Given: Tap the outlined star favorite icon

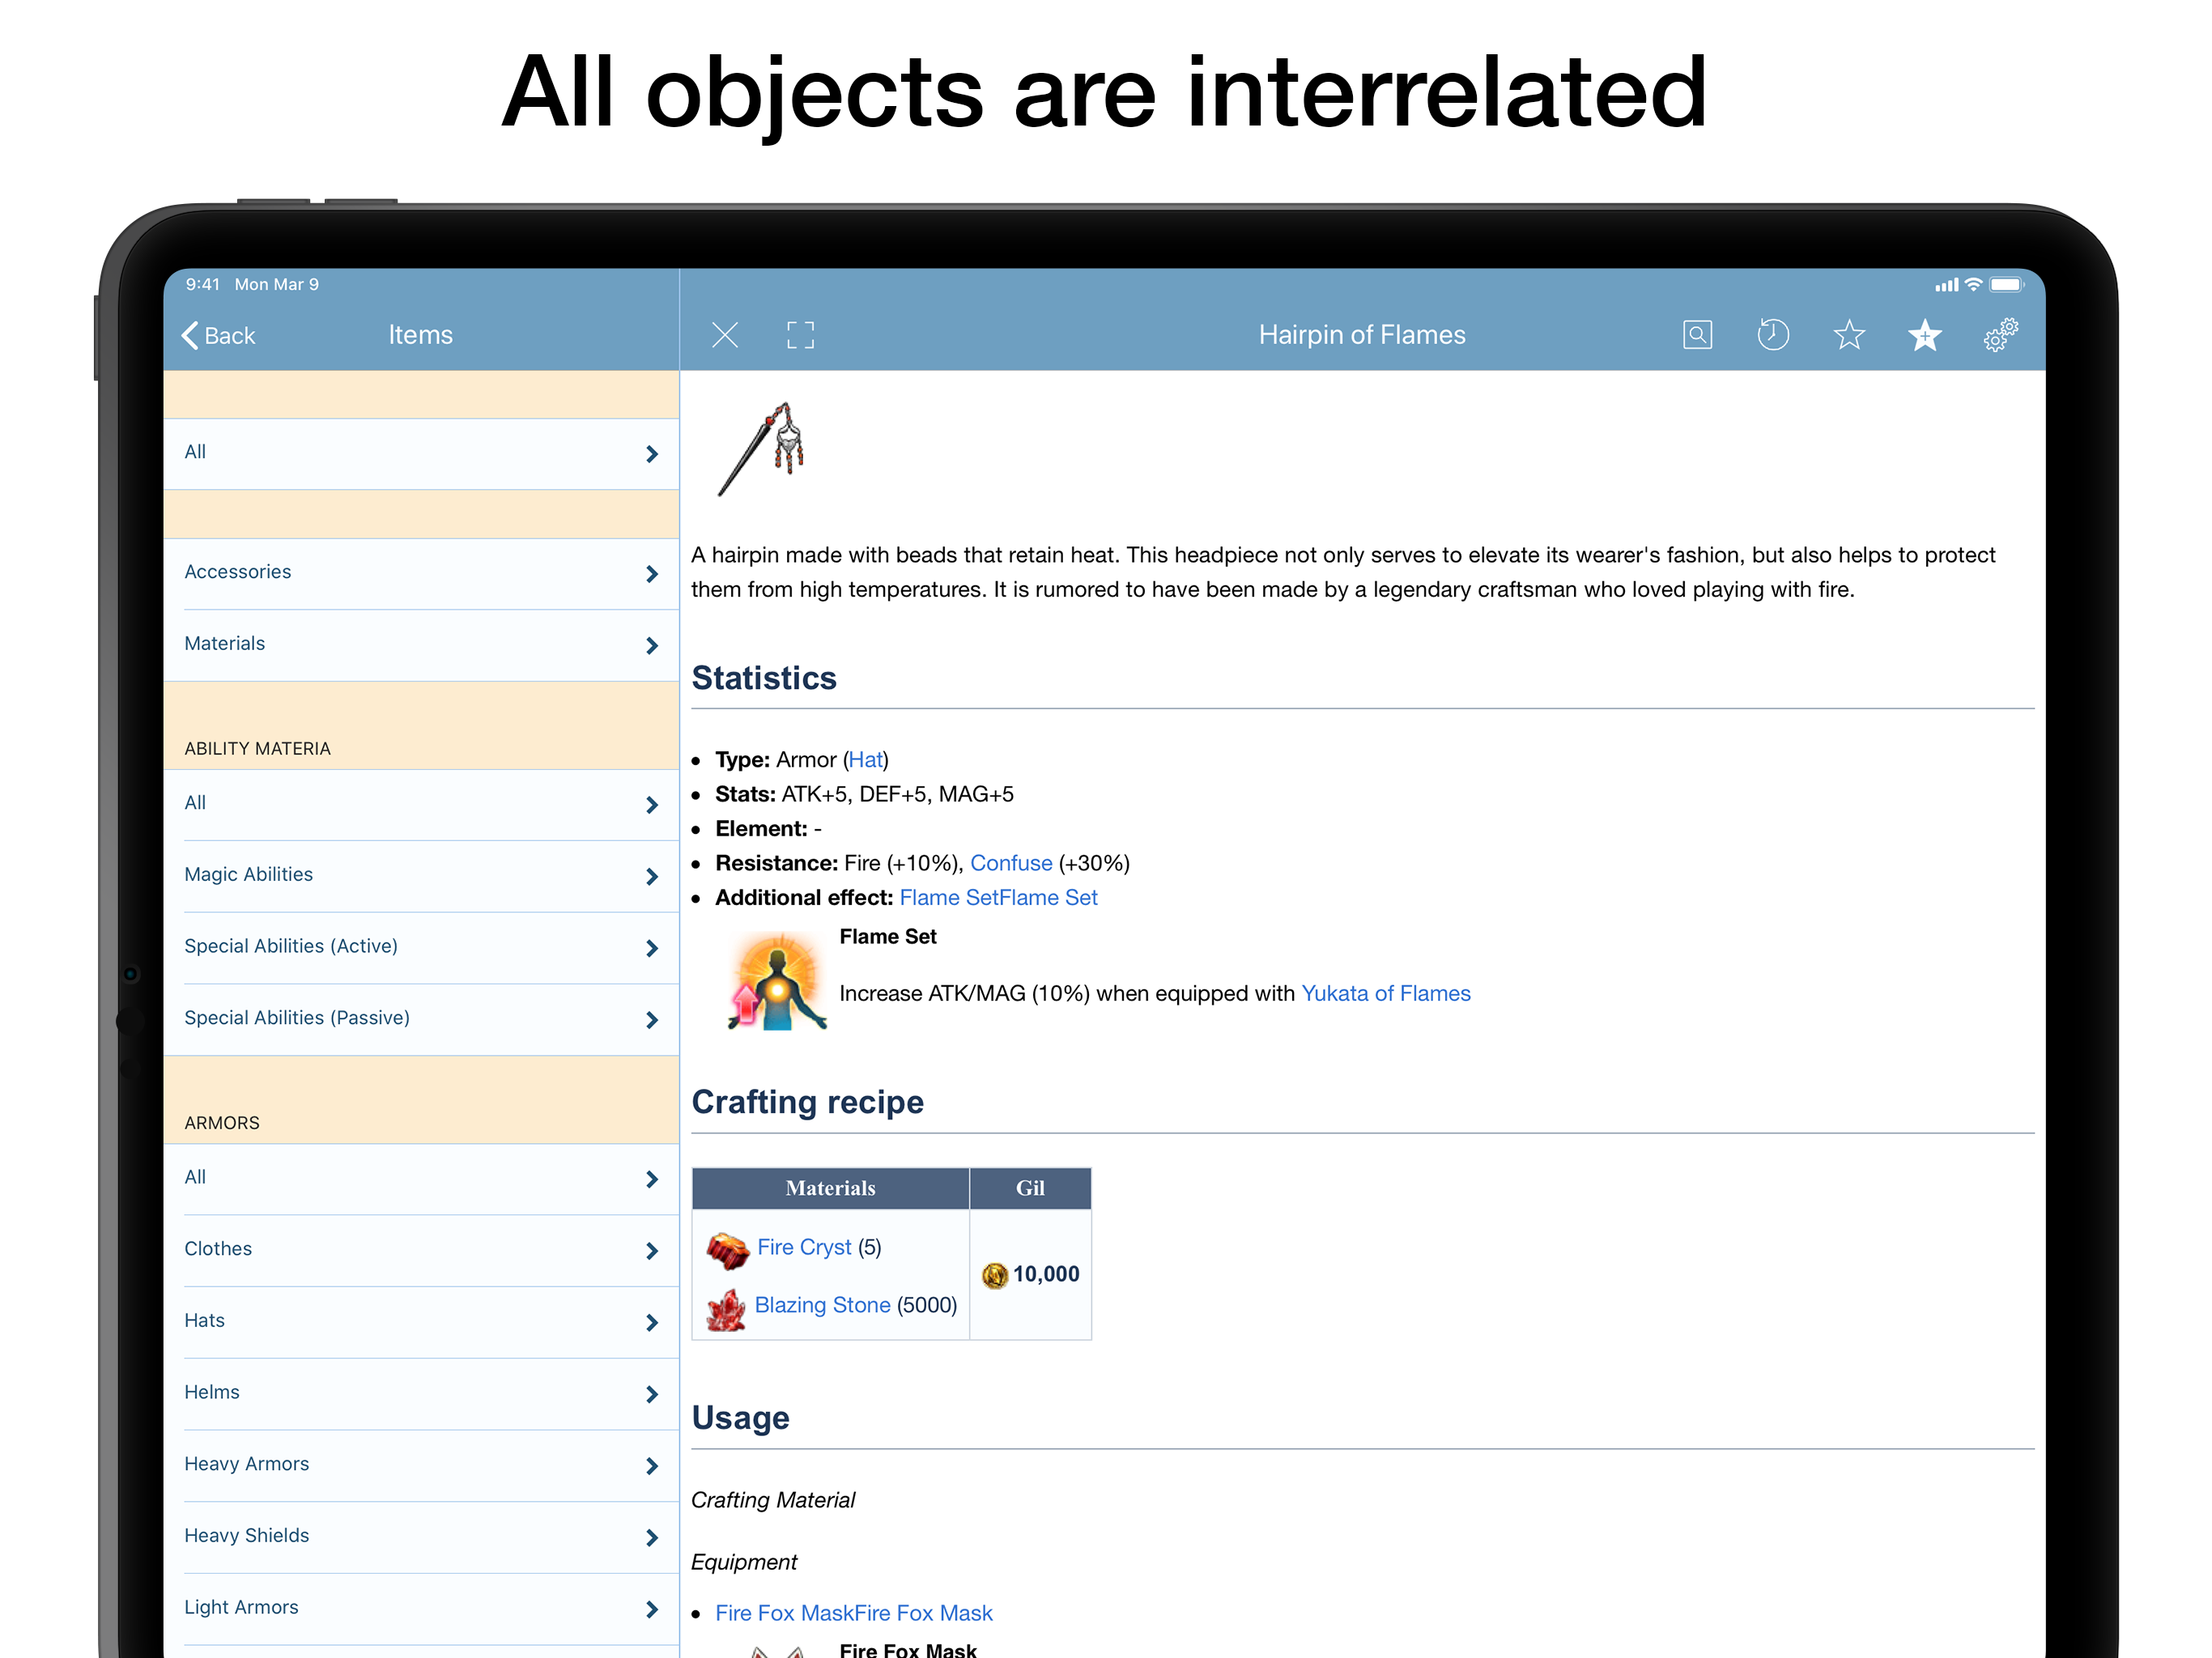Looking at the screenshot, I should [x=1849, y=334].
